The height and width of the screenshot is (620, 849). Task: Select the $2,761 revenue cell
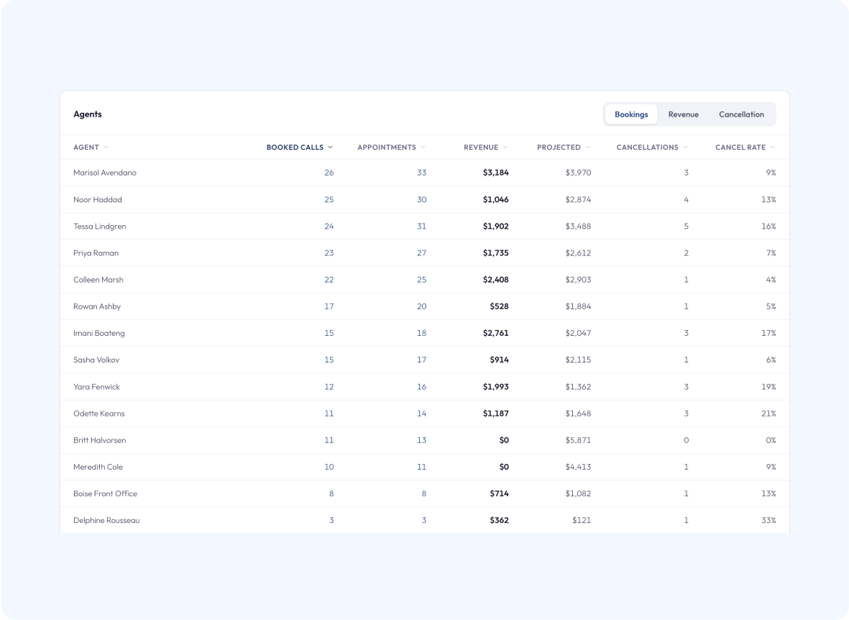[495, 333]
